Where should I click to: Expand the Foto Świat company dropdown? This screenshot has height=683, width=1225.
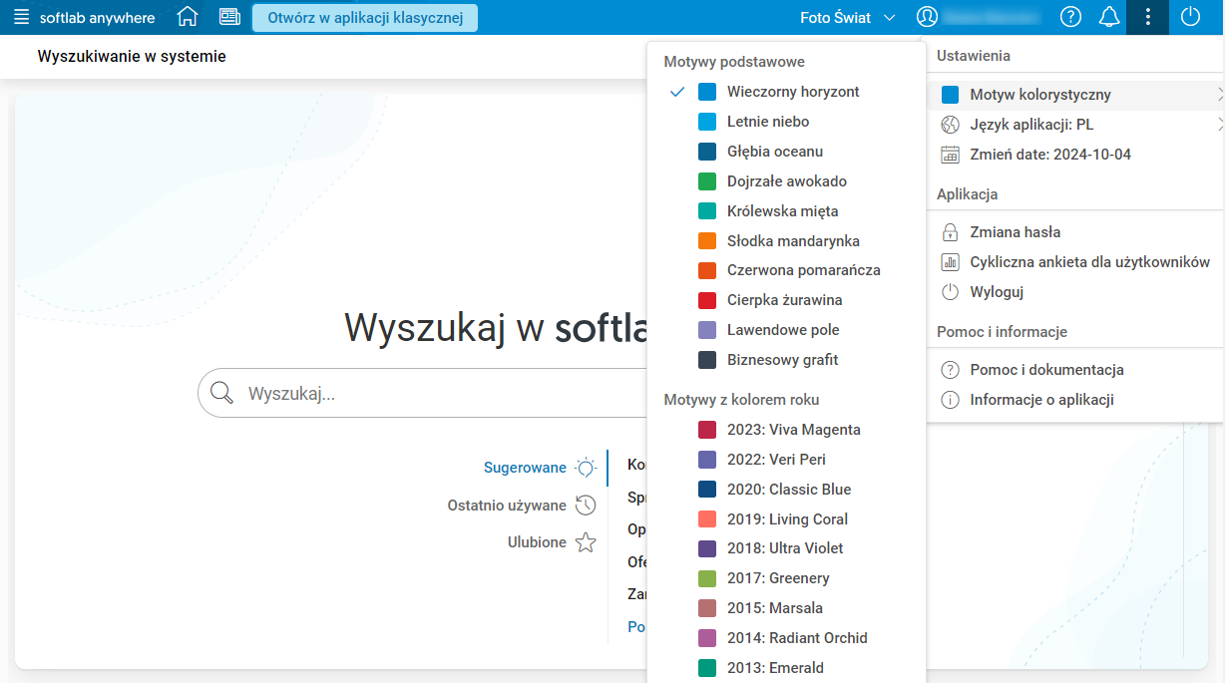[x=847, y=16]
